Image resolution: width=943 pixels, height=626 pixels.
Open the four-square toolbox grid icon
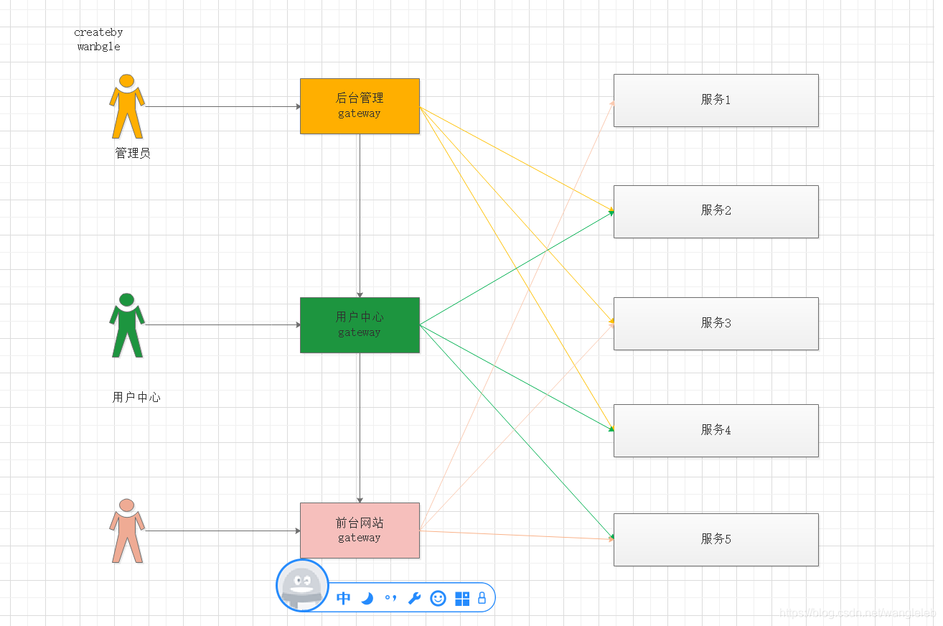(x=462, y=598)
